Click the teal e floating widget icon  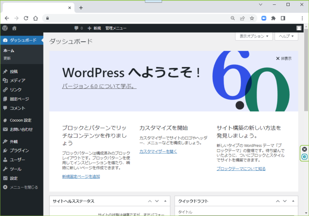305,157
